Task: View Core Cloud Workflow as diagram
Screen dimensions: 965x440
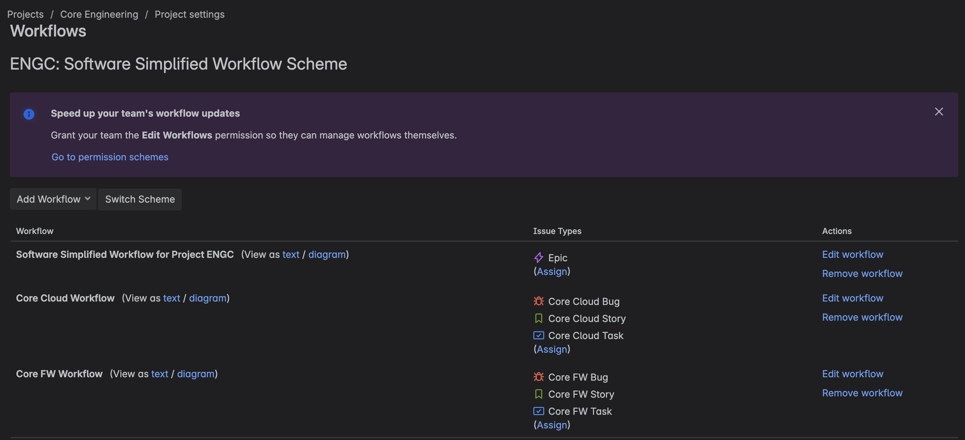Action: pos(208,298)
